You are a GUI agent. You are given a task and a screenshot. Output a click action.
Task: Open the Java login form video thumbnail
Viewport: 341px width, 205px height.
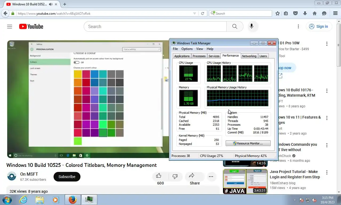click(x=245, y=181)
